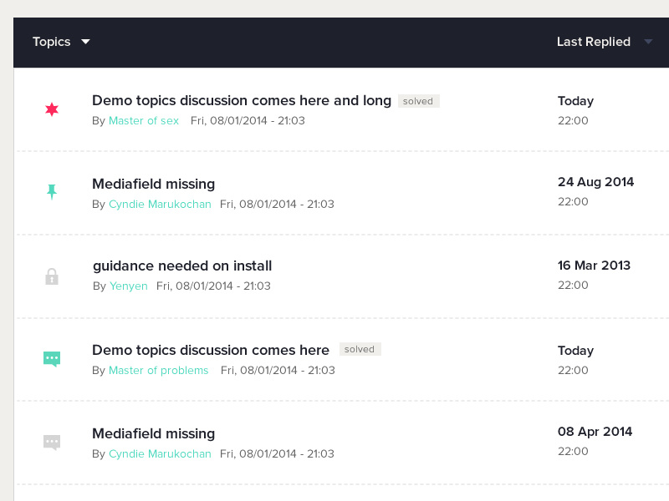The height and width of the screenshot is (501, 669).
Task: Click the green speech bubble topic icon
Action: coord(52,359)
